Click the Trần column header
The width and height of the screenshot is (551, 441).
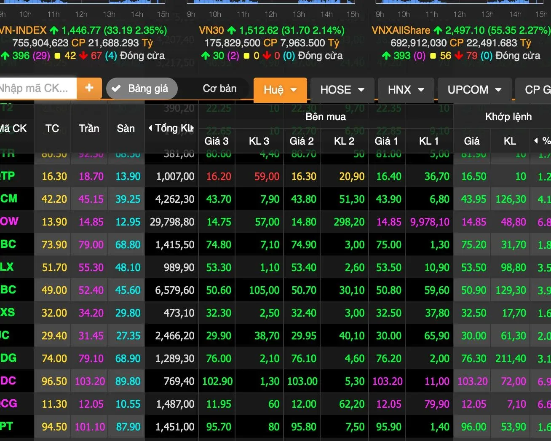tap(89, 128)
